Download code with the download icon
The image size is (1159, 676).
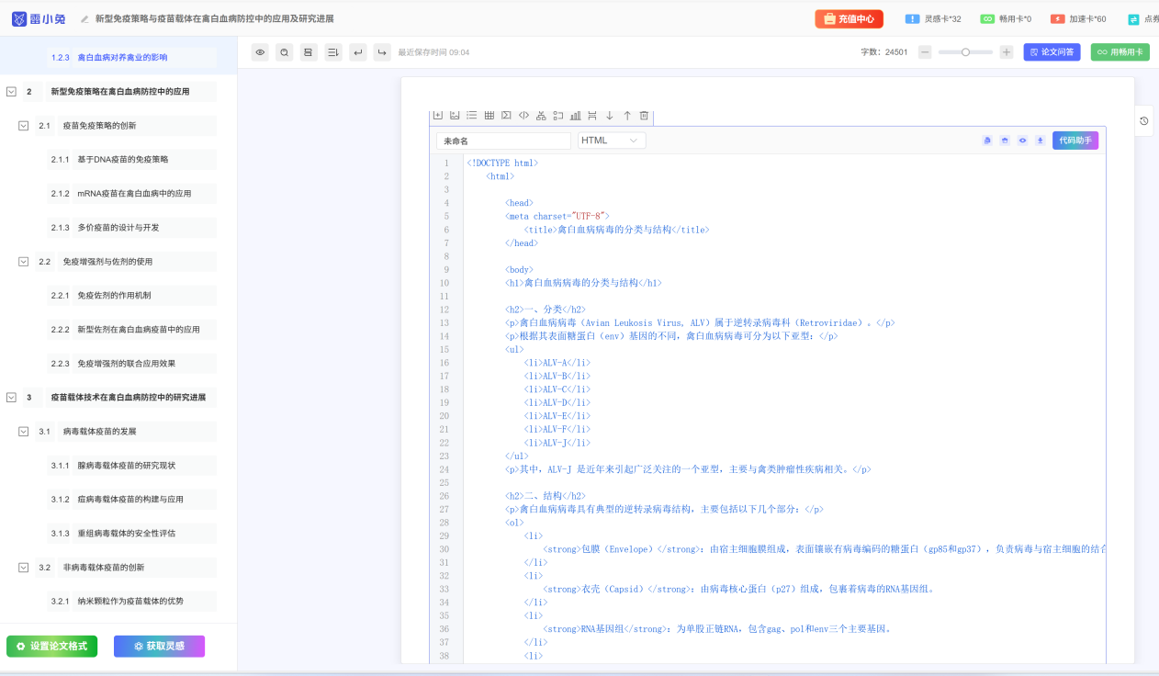tap(1040, 141)
